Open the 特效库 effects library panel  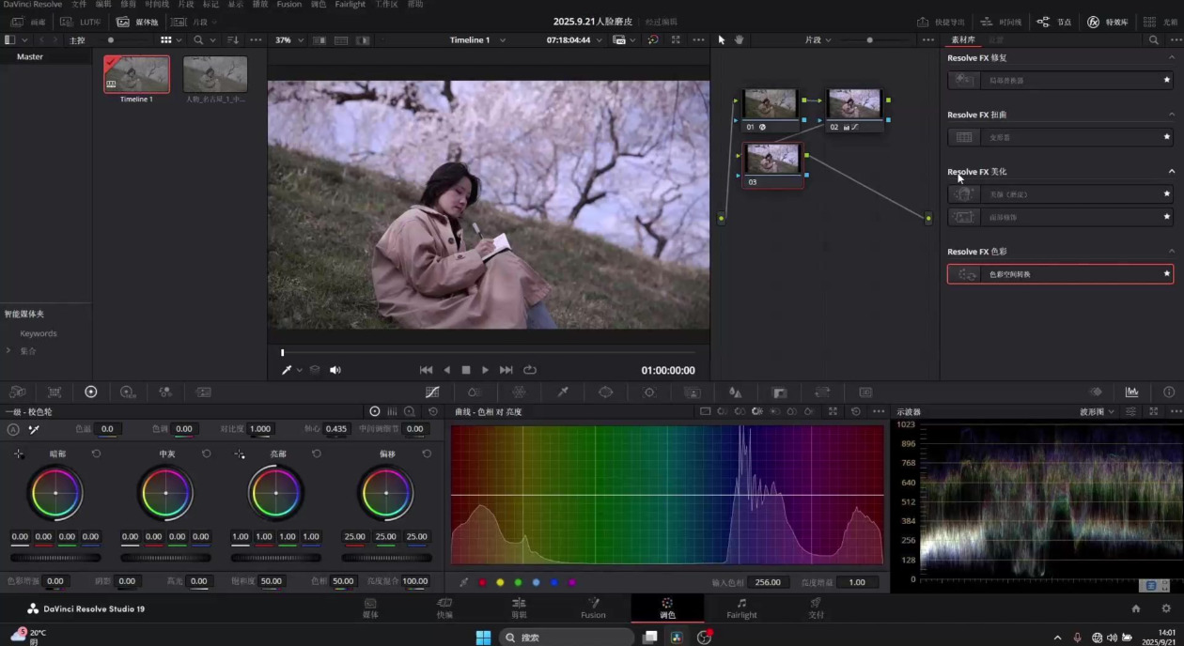1107,22
